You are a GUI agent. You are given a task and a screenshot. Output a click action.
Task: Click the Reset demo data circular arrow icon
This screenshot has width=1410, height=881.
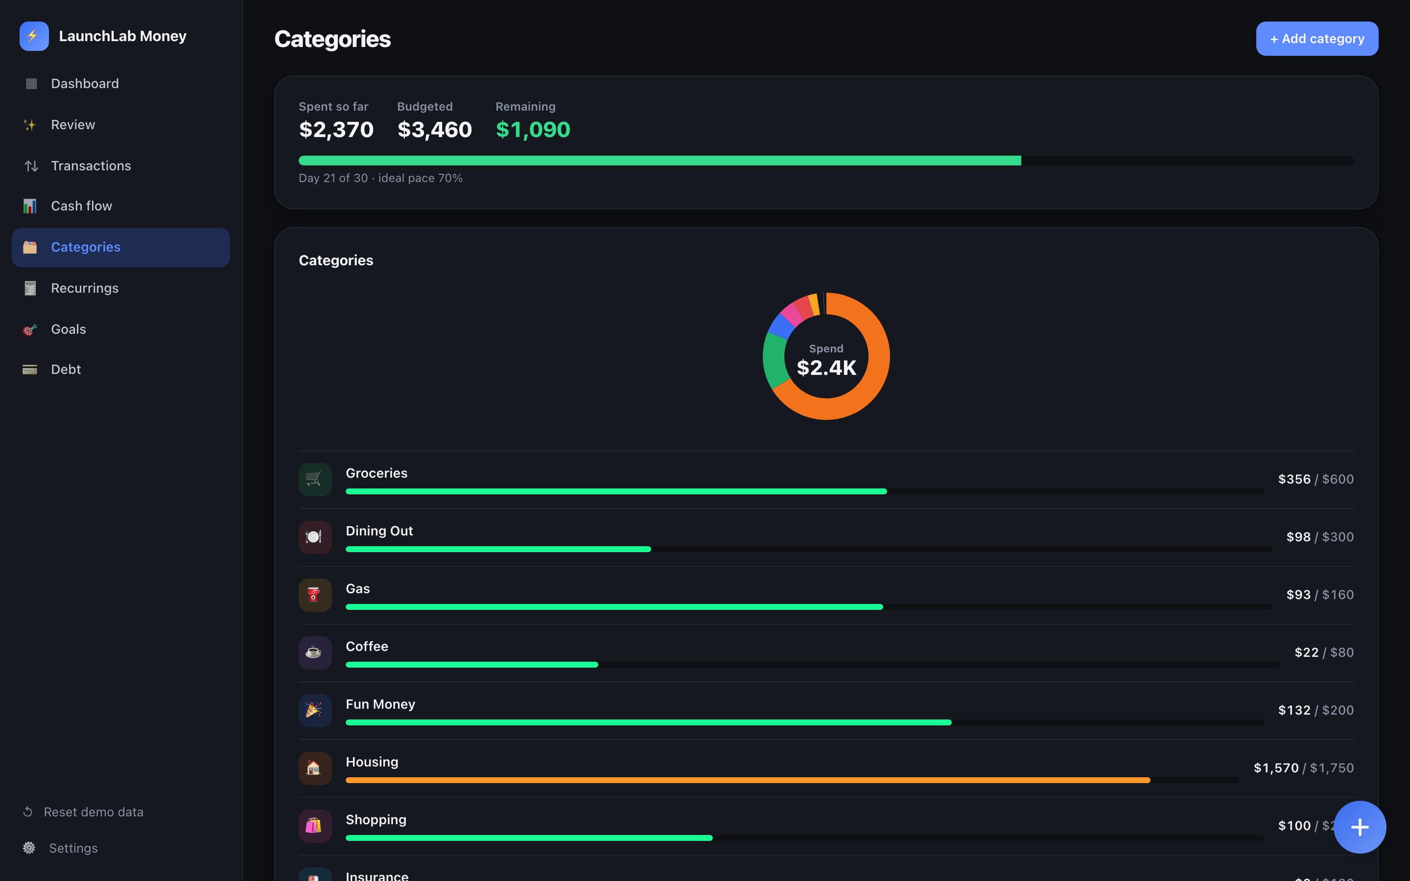point(27,811)
